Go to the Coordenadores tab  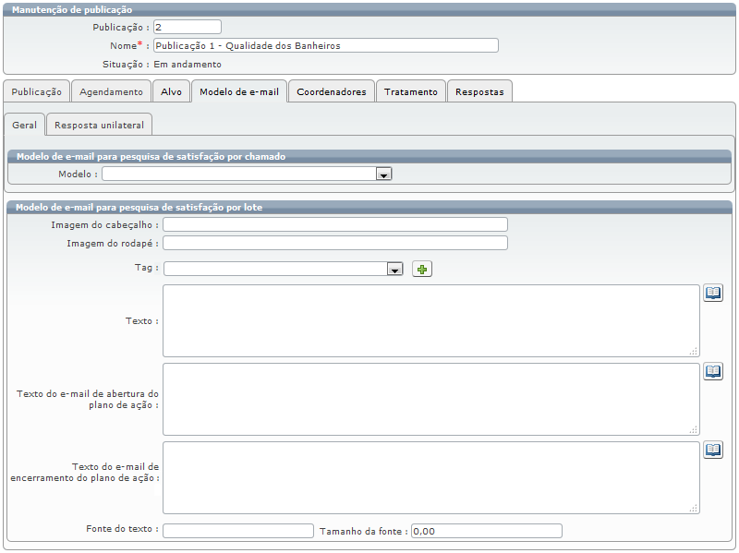[x=332, y=92]
